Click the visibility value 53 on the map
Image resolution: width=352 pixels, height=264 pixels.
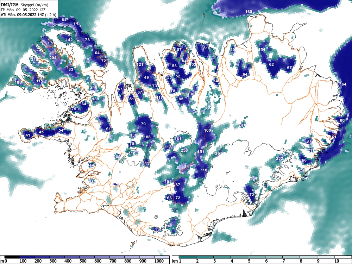(x=174, y=66)
